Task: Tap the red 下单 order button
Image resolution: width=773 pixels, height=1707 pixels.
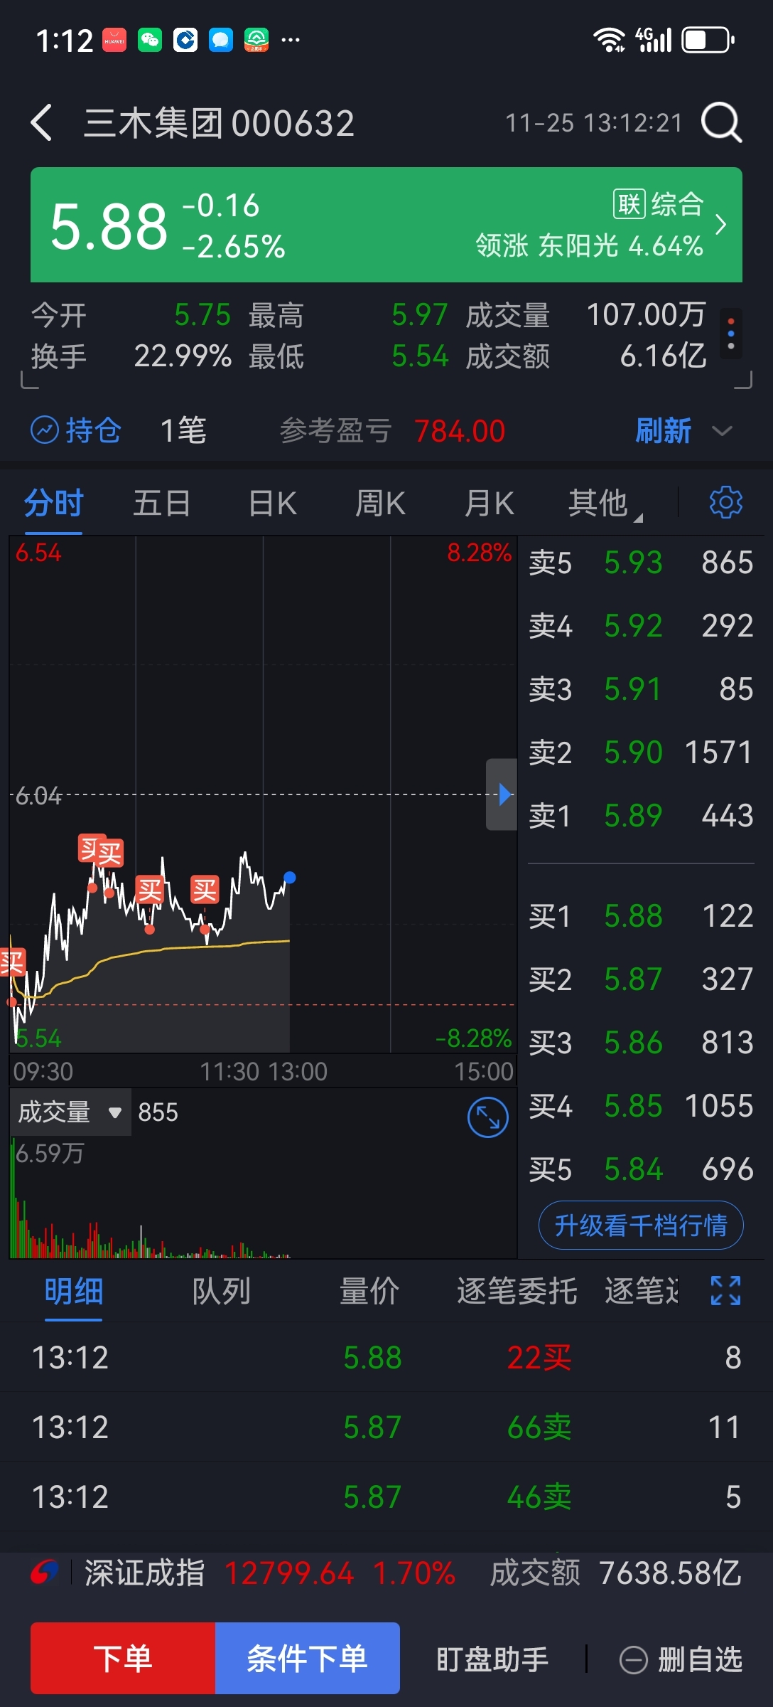Action: point(123,1658)
